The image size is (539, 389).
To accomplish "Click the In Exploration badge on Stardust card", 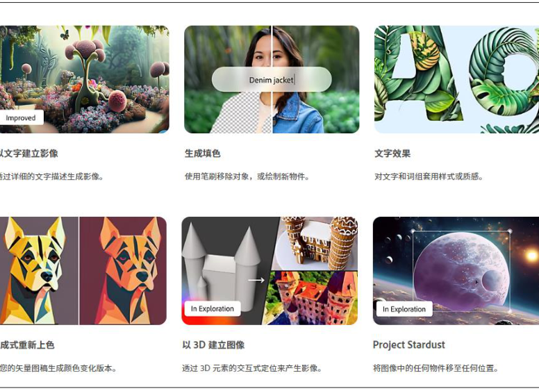I will tap(404, 309).
